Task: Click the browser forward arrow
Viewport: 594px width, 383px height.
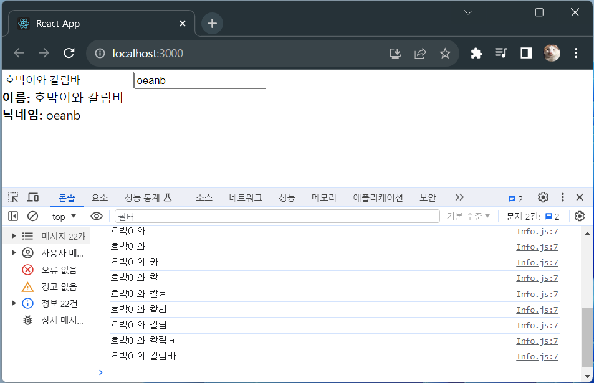Action: pos(44,53)
